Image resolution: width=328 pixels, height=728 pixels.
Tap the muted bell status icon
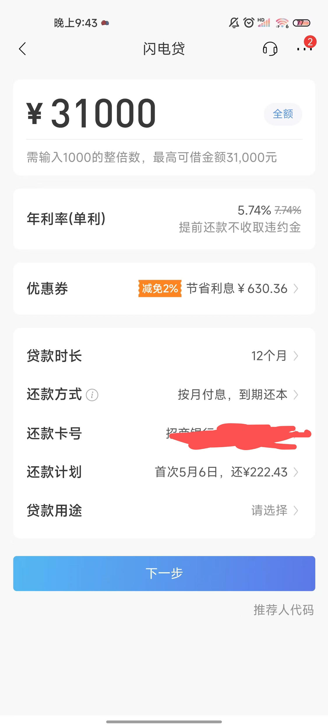coord(234,23)
